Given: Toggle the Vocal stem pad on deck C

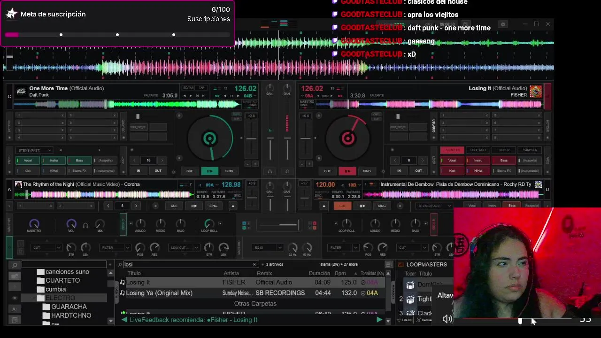Looking at the screenshot, I should (28, 161).
